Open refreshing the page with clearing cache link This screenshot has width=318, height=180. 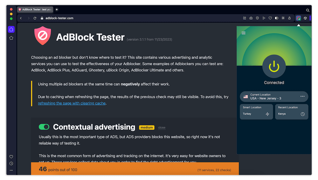click(x=72, y=103)
